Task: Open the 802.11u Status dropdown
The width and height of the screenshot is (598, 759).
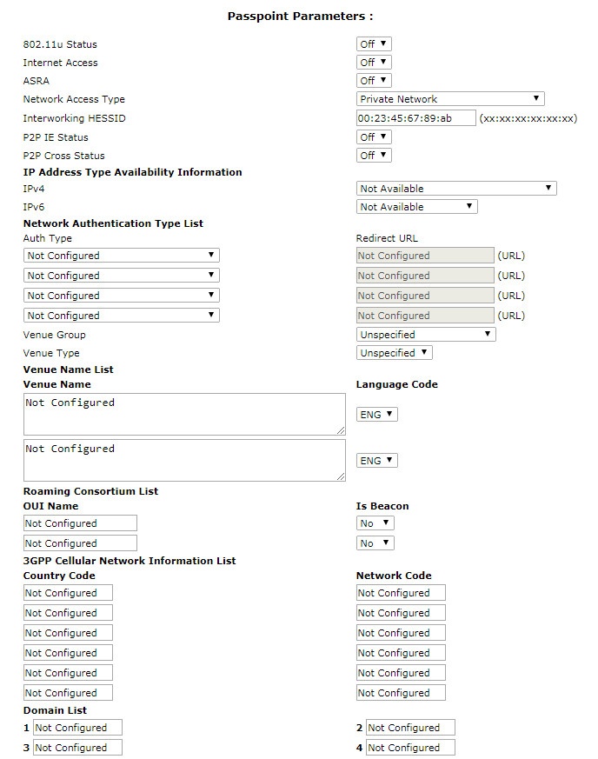Action: [x=374, y=44]
